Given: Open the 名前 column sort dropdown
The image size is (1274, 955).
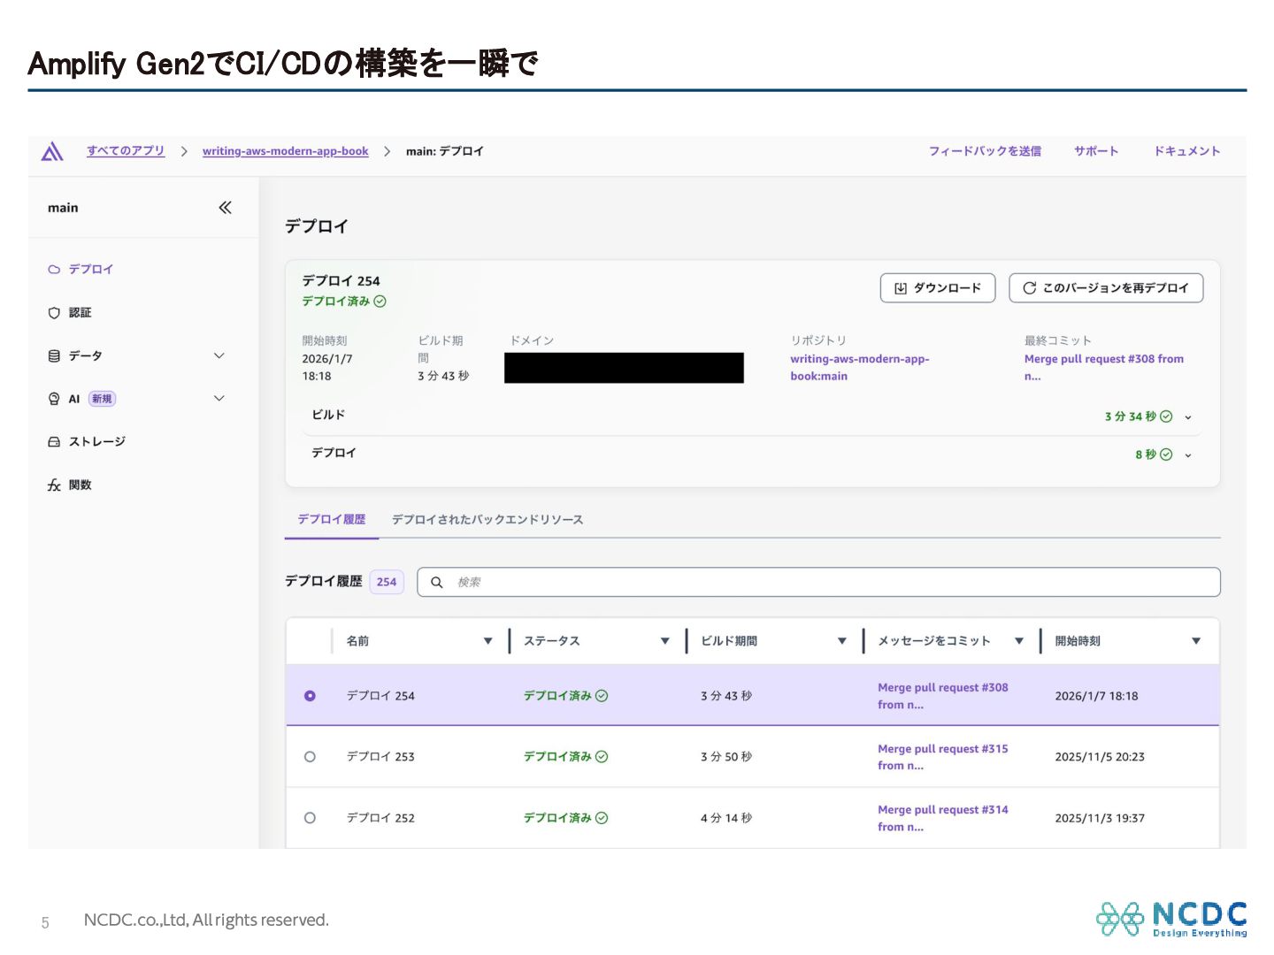Looking at the screenshot, I should click(487, 641).
